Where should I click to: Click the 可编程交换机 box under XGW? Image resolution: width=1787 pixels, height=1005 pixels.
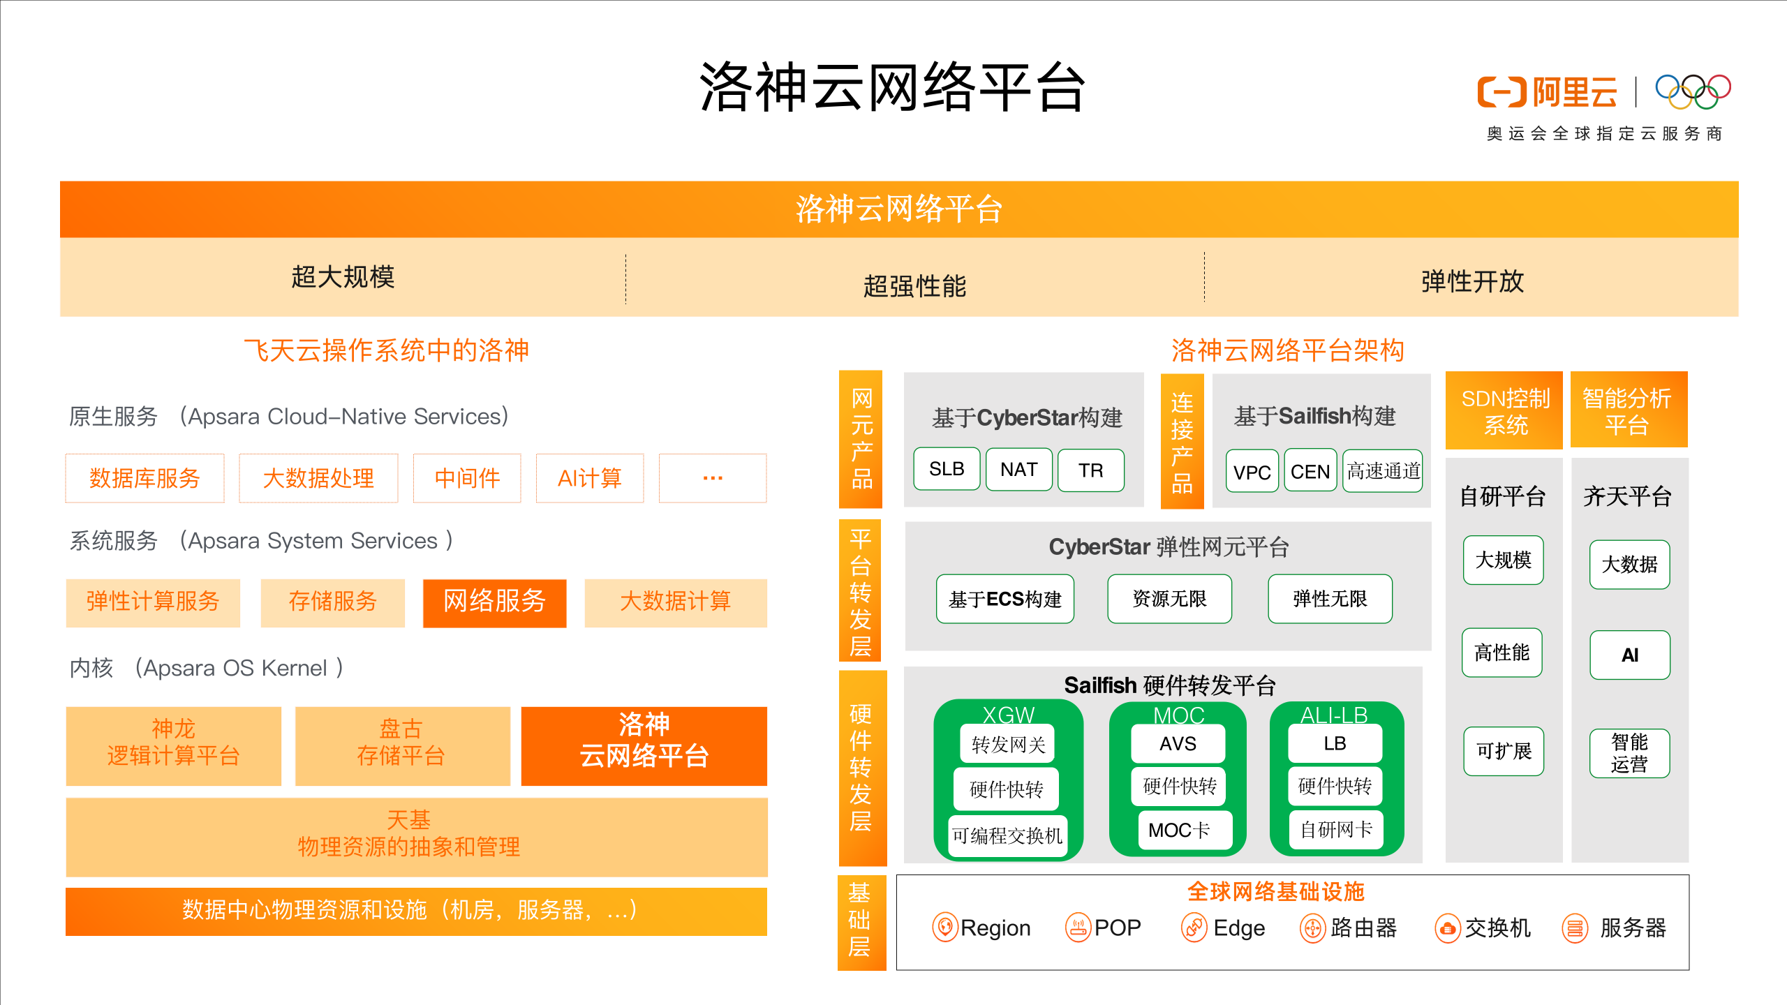click(1007, 835)
